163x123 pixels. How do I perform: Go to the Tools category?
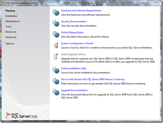coord(8,26)
